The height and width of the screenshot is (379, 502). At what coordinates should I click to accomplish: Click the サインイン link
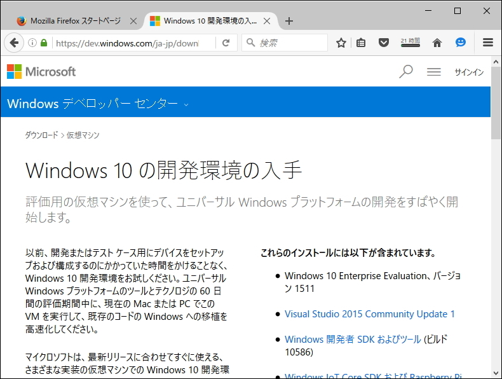469,72
